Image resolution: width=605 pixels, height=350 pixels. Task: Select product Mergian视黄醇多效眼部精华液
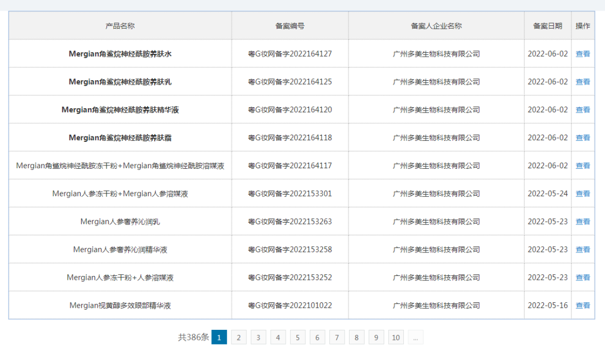pos(120,305)
